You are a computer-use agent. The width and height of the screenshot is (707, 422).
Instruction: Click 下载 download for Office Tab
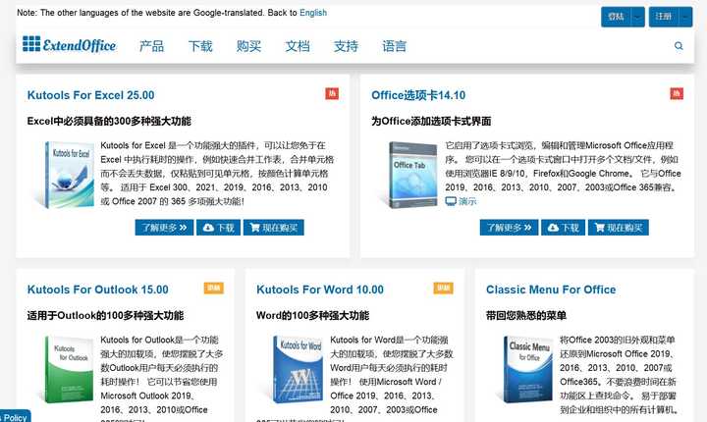coord(564,228)
